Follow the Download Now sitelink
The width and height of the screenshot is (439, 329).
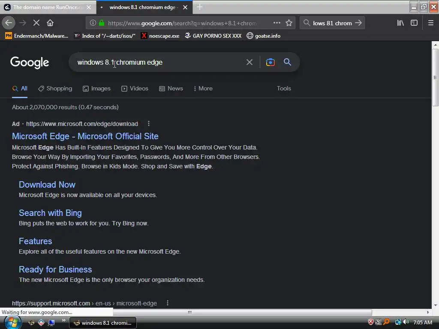(47, 185)
